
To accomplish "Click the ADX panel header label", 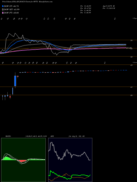I will pos(52,136).
